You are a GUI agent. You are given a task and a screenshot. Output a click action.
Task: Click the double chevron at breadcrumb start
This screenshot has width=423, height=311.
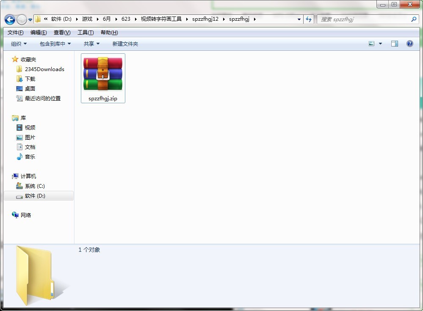(46, 19)
